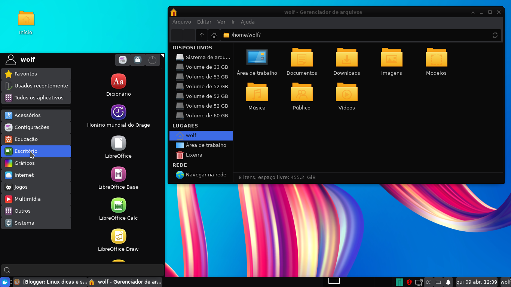511x287 pixels.
Task: Click the settings toggles icon in the menu
Action: (x=122, y=59)
